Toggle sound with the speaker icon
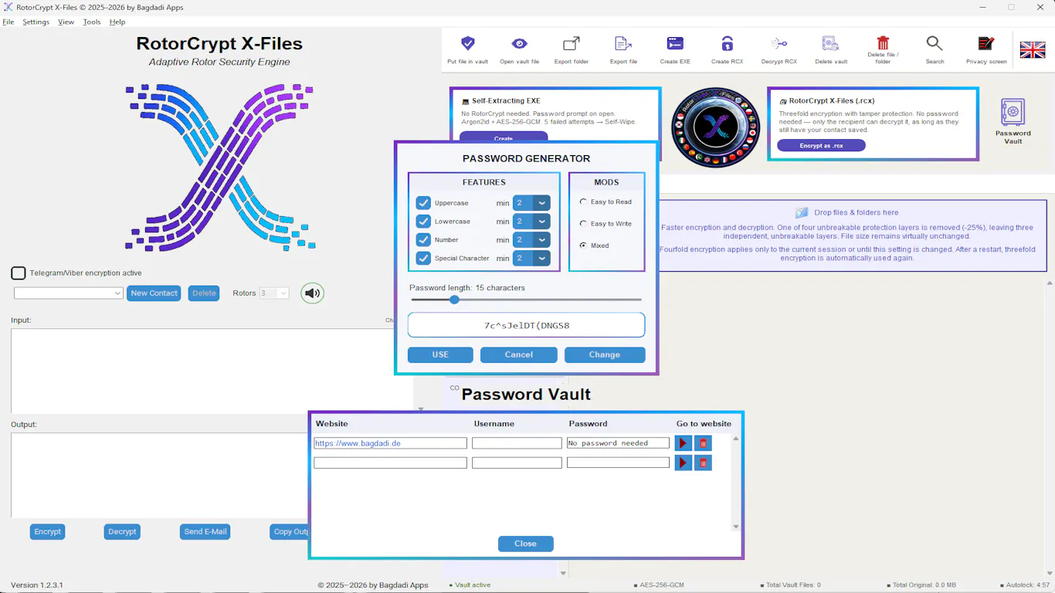 coord(312,293)
